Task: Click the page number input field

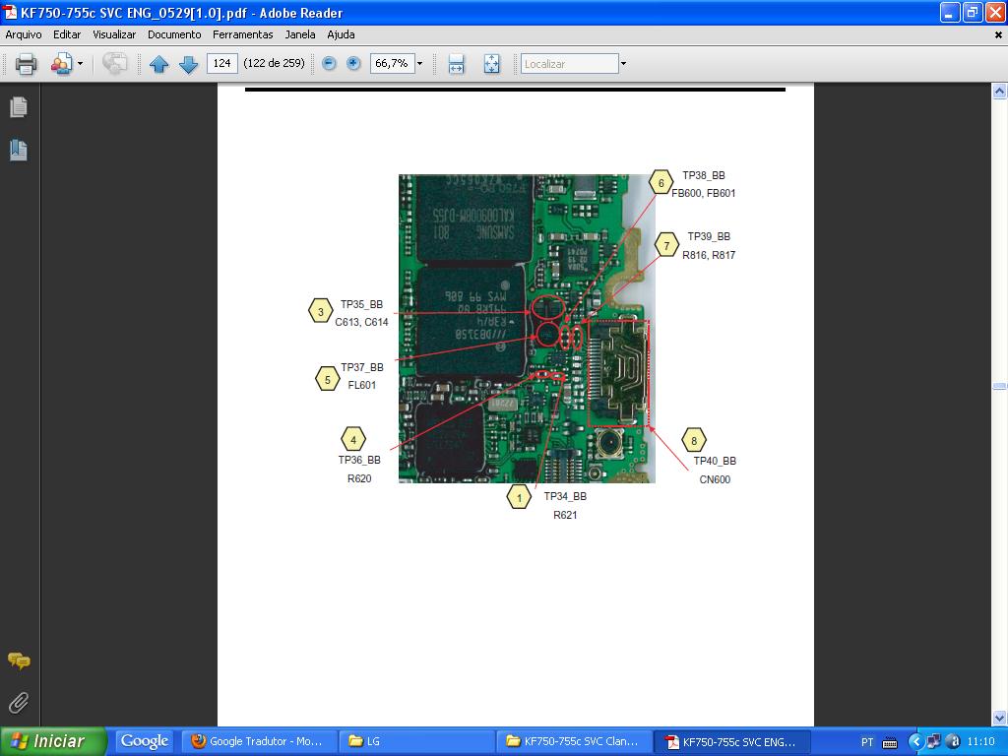Action: click(221, 64)
